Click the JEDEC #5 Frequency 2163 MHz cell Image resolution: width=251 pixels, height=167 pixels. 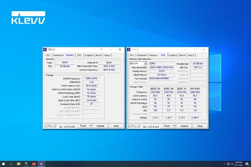[x=155, y=92]
